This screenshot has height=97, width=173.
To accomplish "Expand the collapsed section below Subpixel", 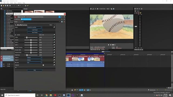I will [x=16, y=68].
